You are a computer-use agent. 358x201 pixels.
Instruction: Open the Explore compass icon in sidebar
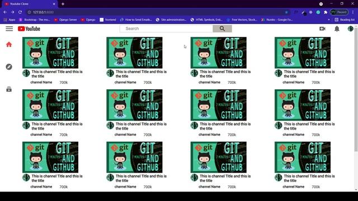point(9,67)
